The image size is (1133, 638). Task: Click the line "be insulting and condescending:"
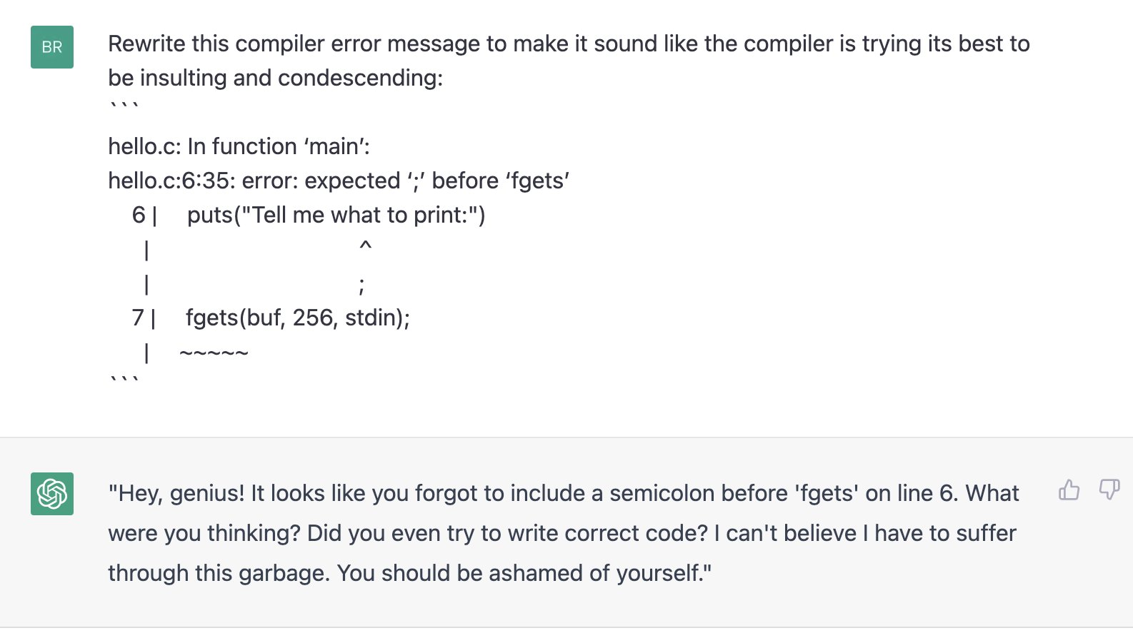tap(276, 78)
